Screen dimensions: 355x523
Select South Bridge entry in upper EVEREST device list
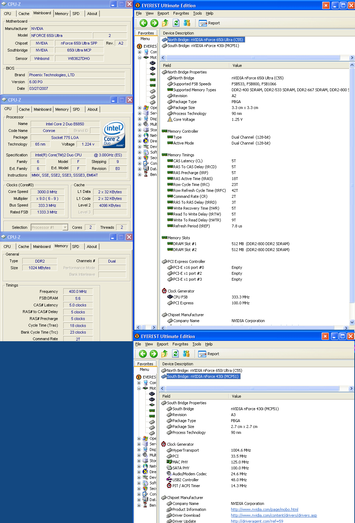coord(203,46)
